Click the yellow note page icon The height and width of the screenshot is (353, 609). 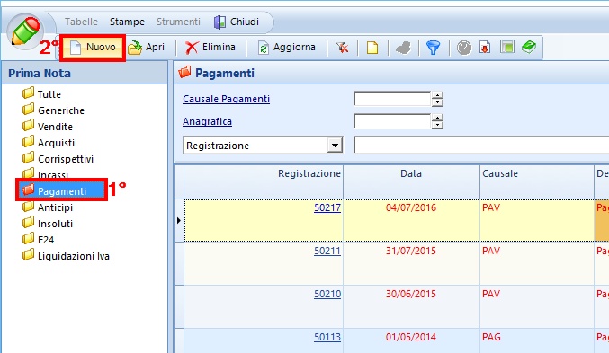click(372, 48)
